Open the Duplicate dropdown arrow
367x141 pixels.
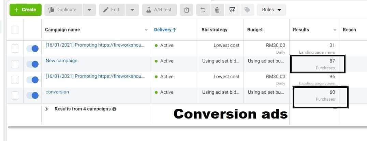pos(89,10)
